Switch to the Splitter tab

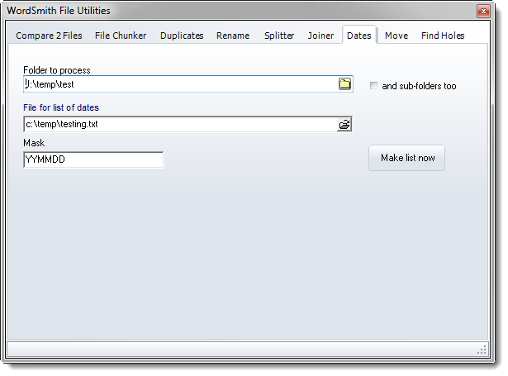pyautogui.click(x=279, y=36)
